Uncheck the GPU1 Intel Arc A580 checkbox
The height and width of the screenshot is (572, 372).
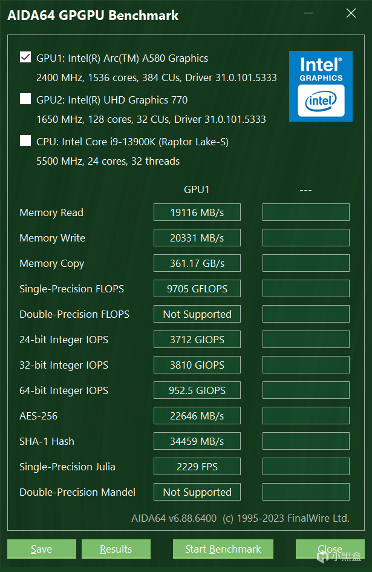pyautogui.click(x=25, y=58)
